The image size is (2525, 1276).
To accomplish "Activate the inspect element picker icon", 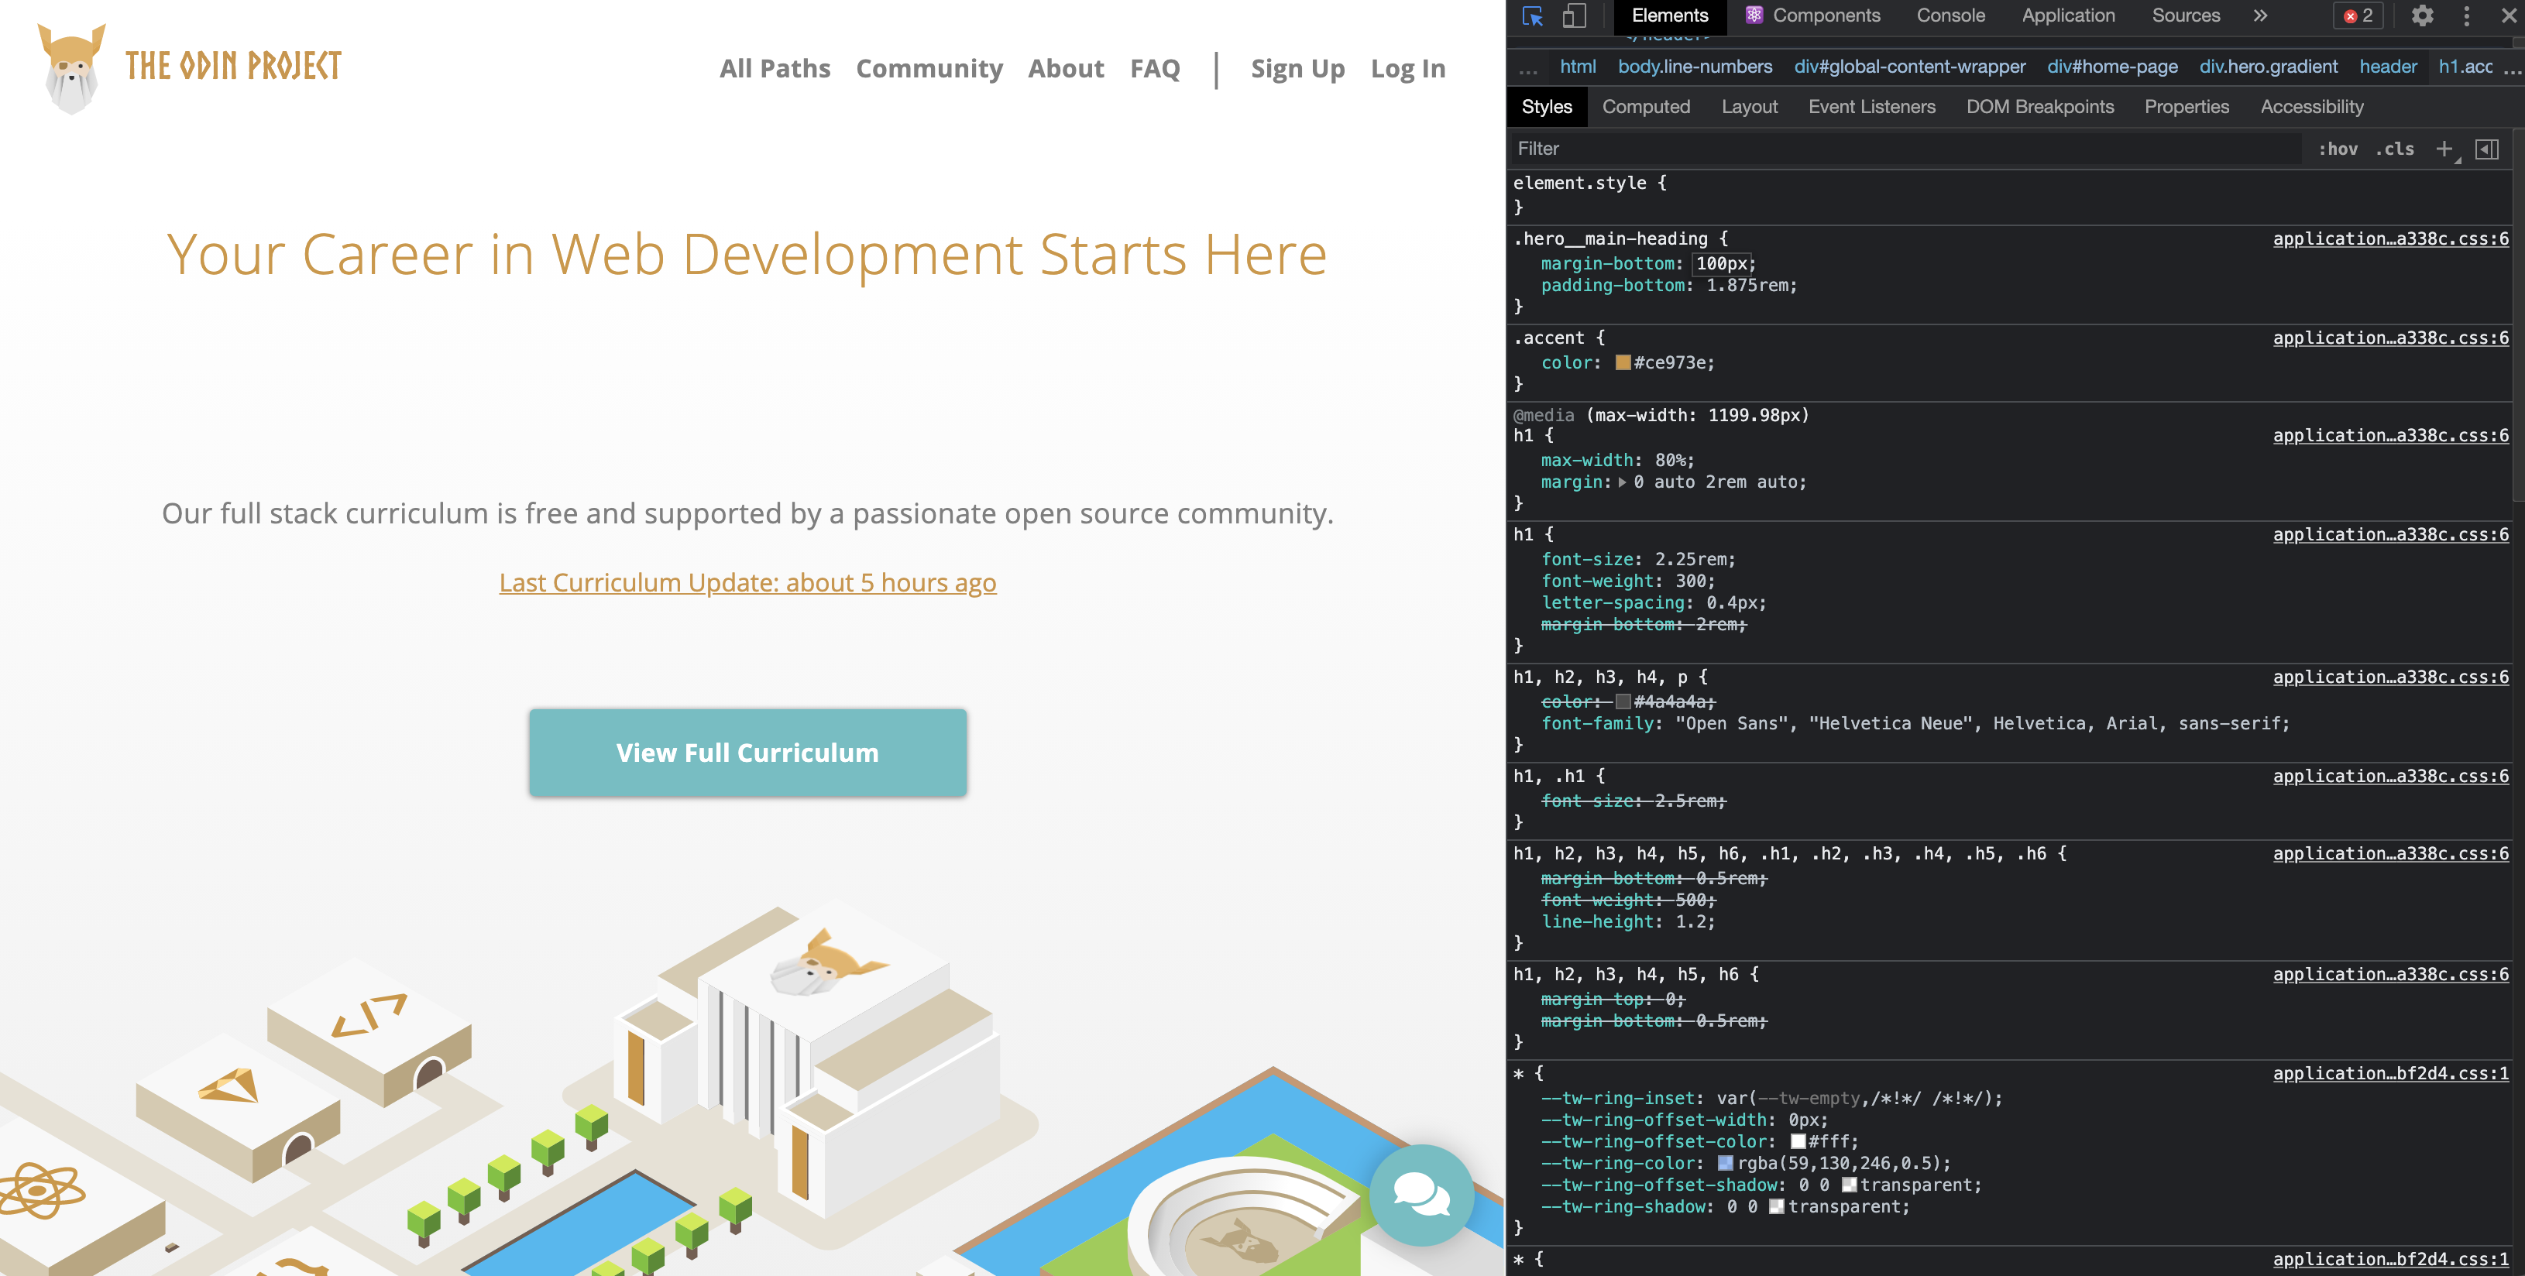I will (1532, 15).
